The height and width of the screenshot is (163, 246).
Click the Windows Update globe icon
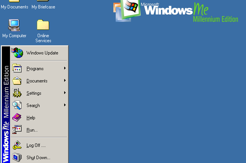click(17, 53)
